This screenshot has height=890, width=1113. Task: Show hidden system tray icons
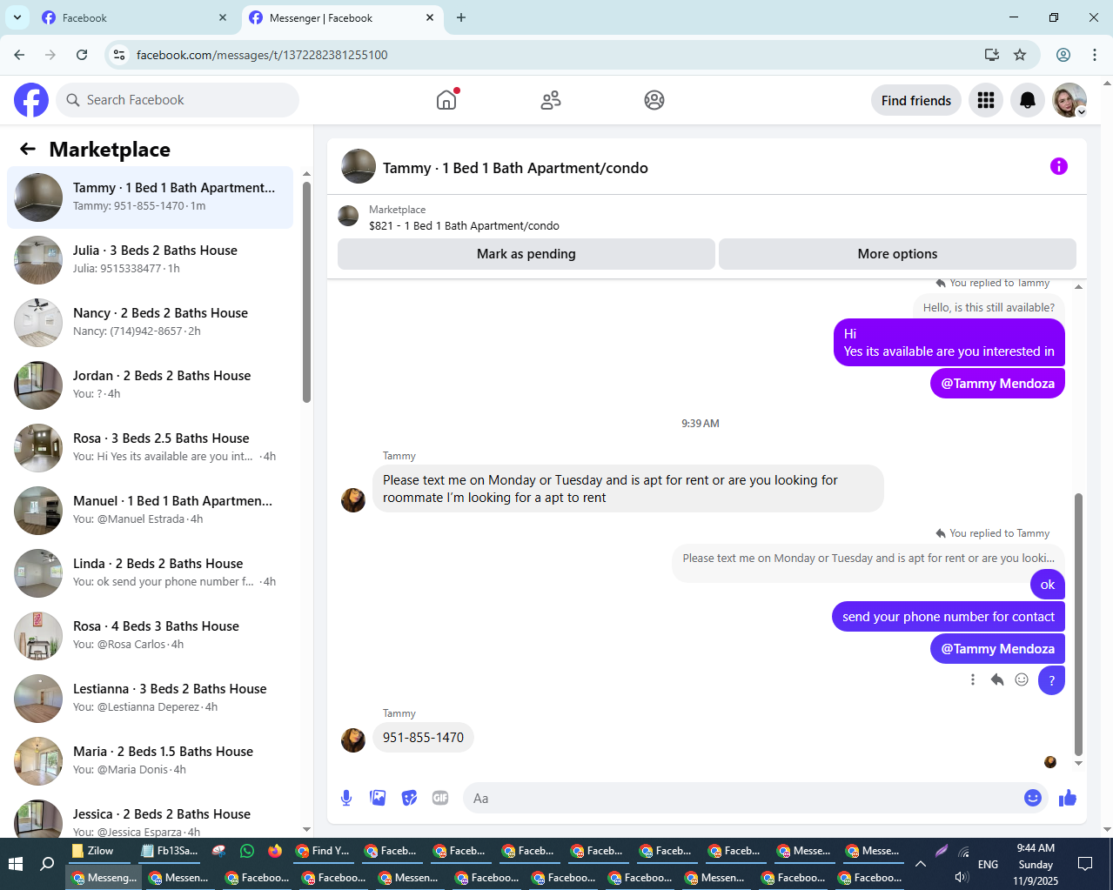[920, 864]
